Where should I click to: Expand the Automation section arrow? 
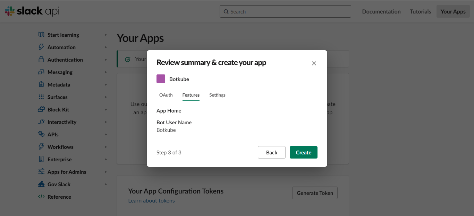(106, 47)
